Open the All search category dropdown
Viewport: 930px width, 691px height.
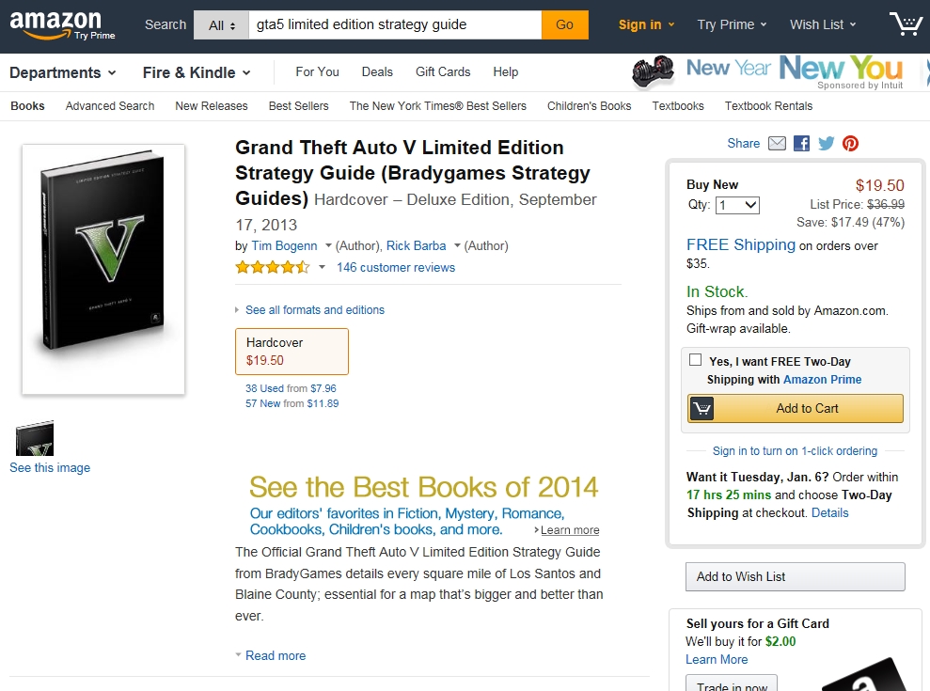click(221, 25)
